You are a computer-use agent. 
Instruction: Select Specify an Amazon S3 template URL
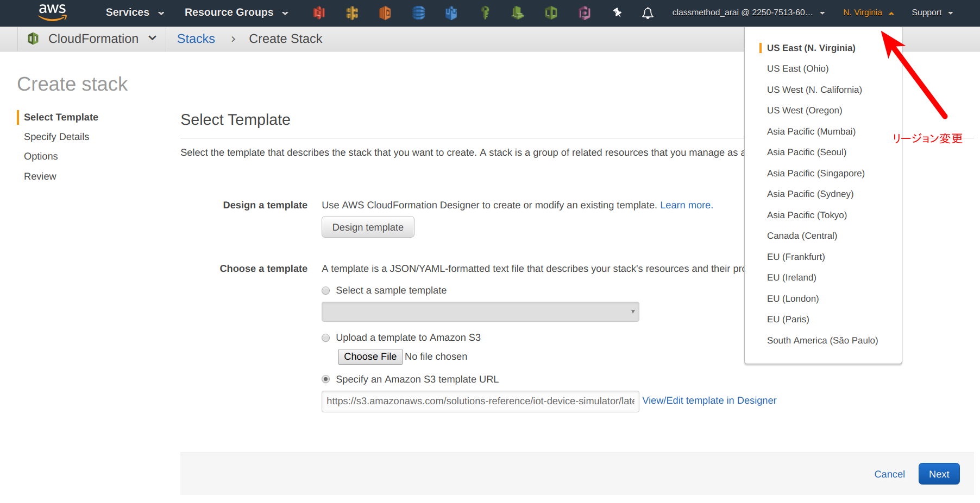325,379
